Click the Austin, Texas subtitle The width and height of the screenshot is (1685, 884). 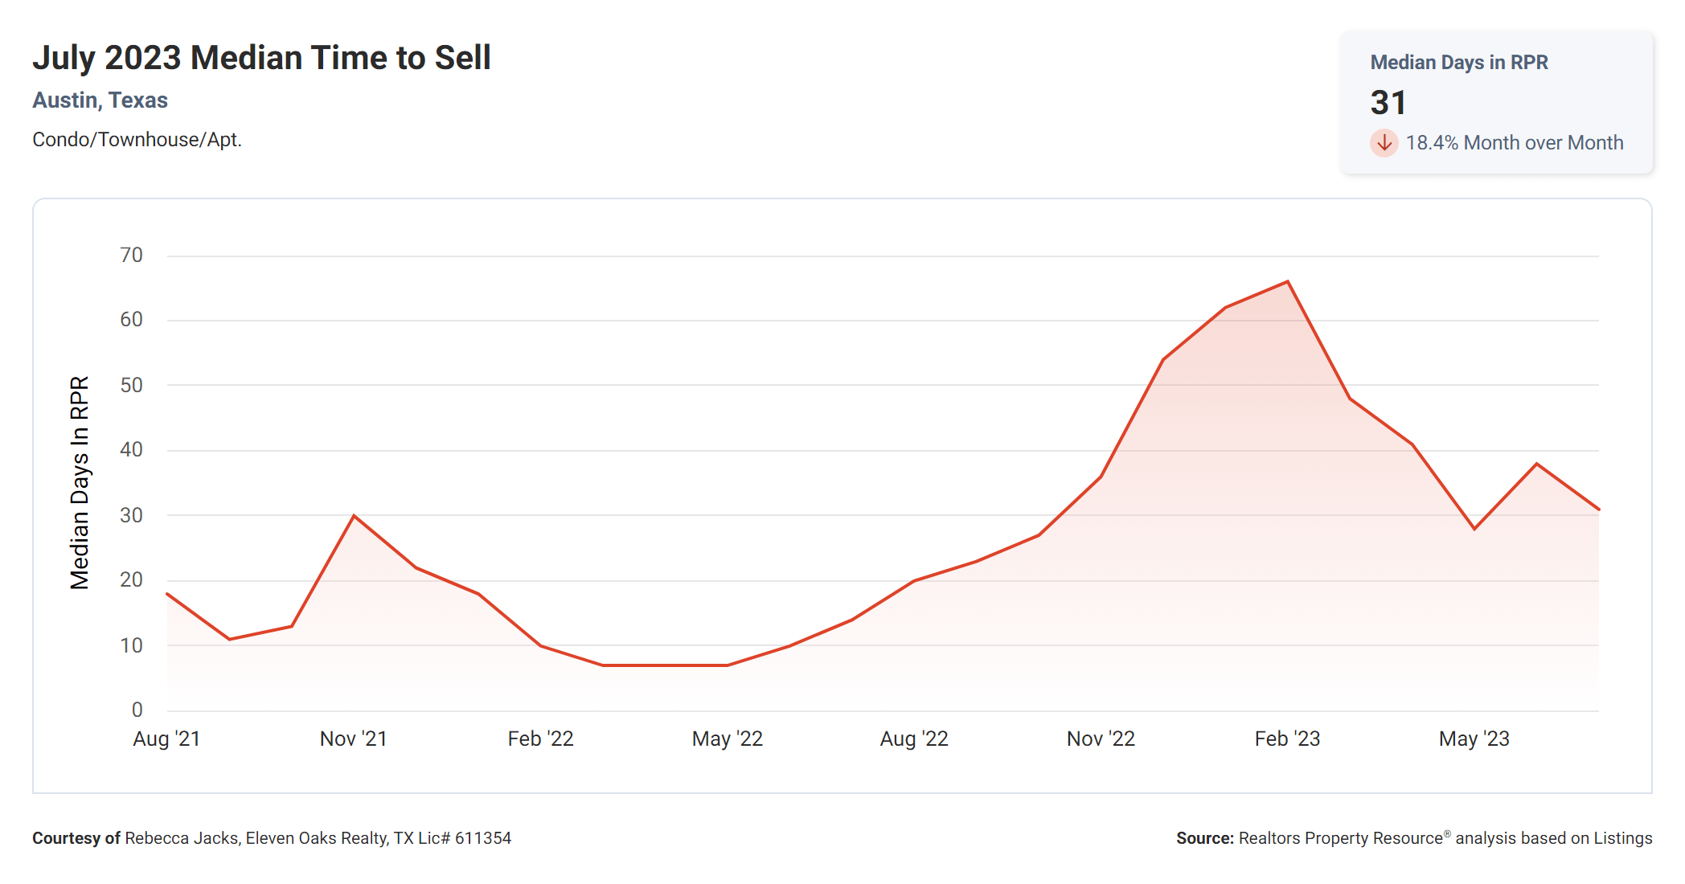[x=100, y=100]
